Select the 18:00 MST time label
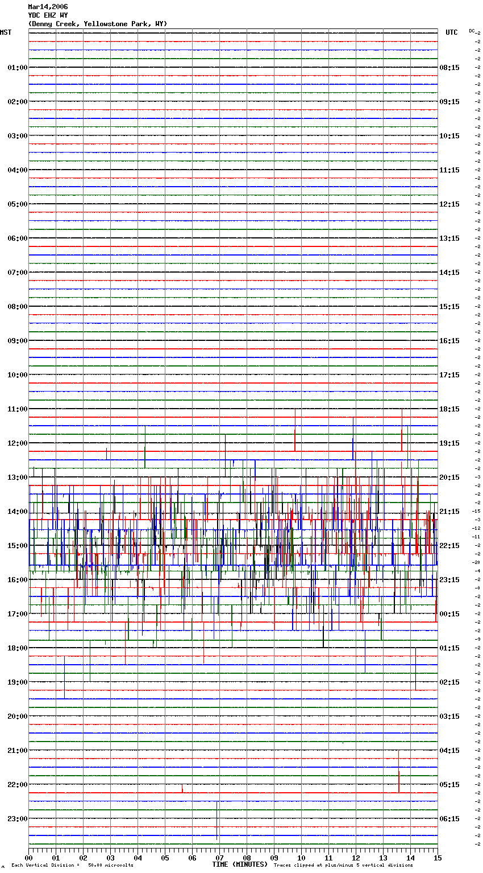Viewport: 483px width, 873px height. click(x=18, y=648)
